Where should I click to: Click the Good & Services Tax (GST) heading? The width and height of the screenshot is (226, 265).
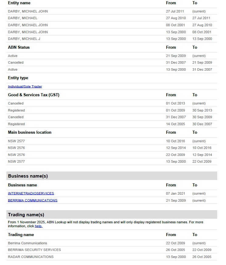point(33,95)
